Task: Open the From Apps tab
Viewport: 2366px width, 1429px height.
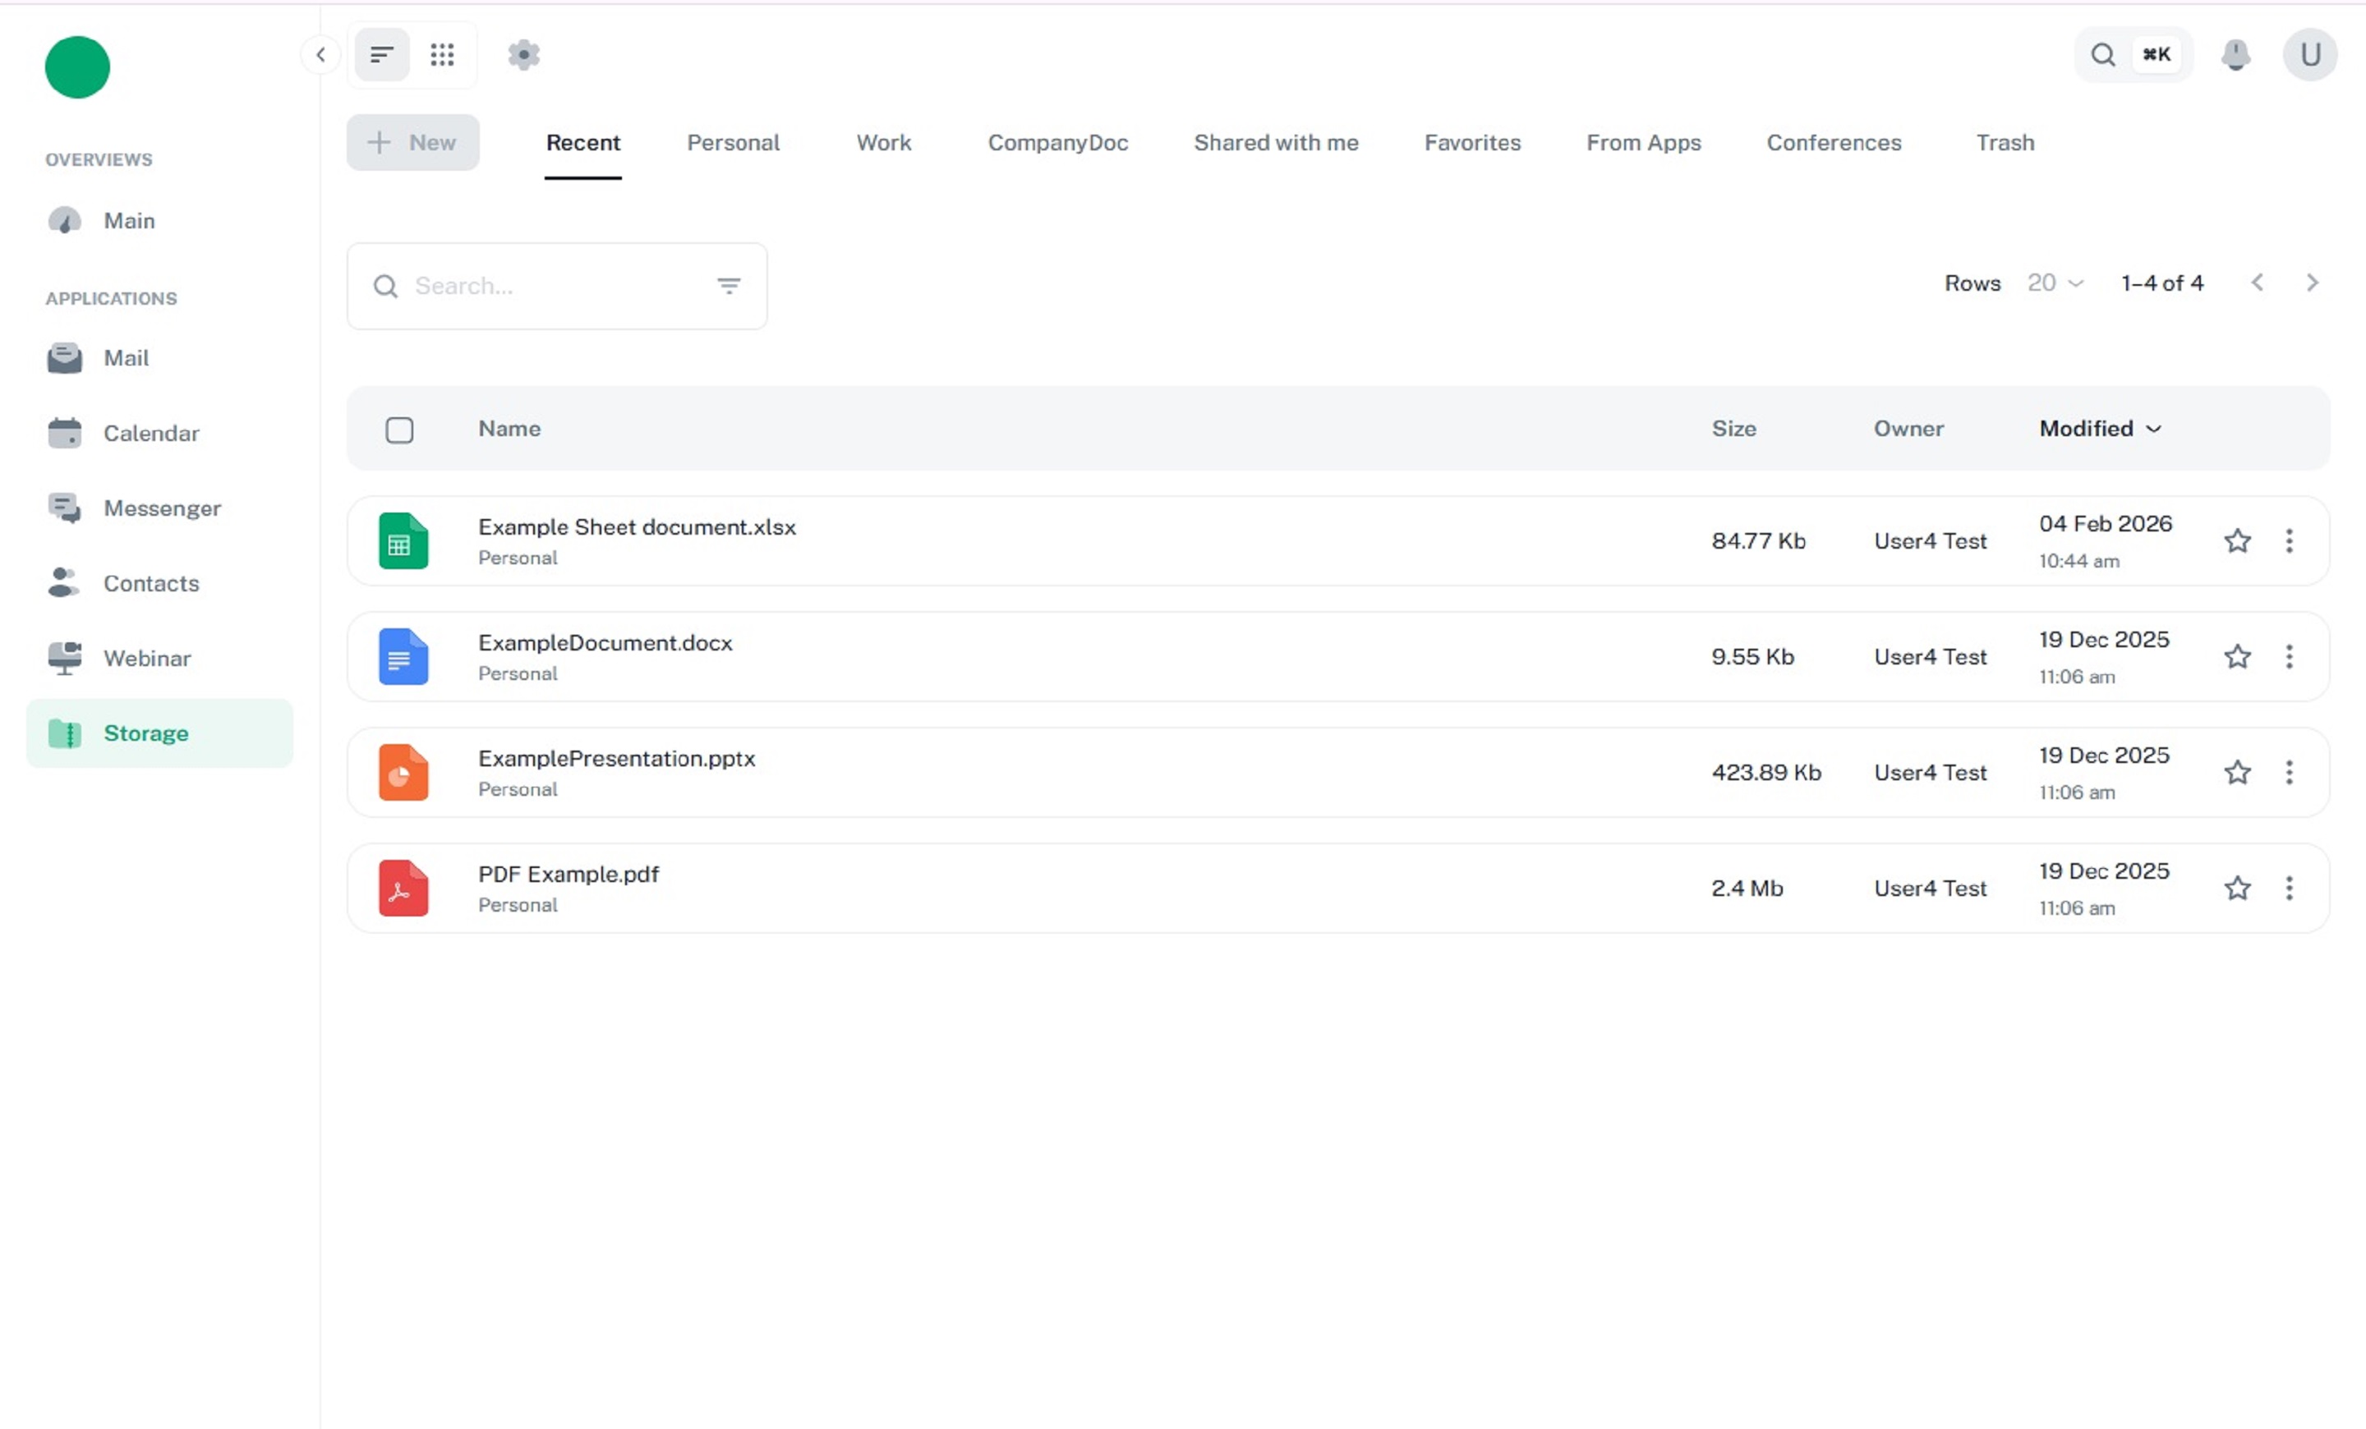Action: 1644,143
